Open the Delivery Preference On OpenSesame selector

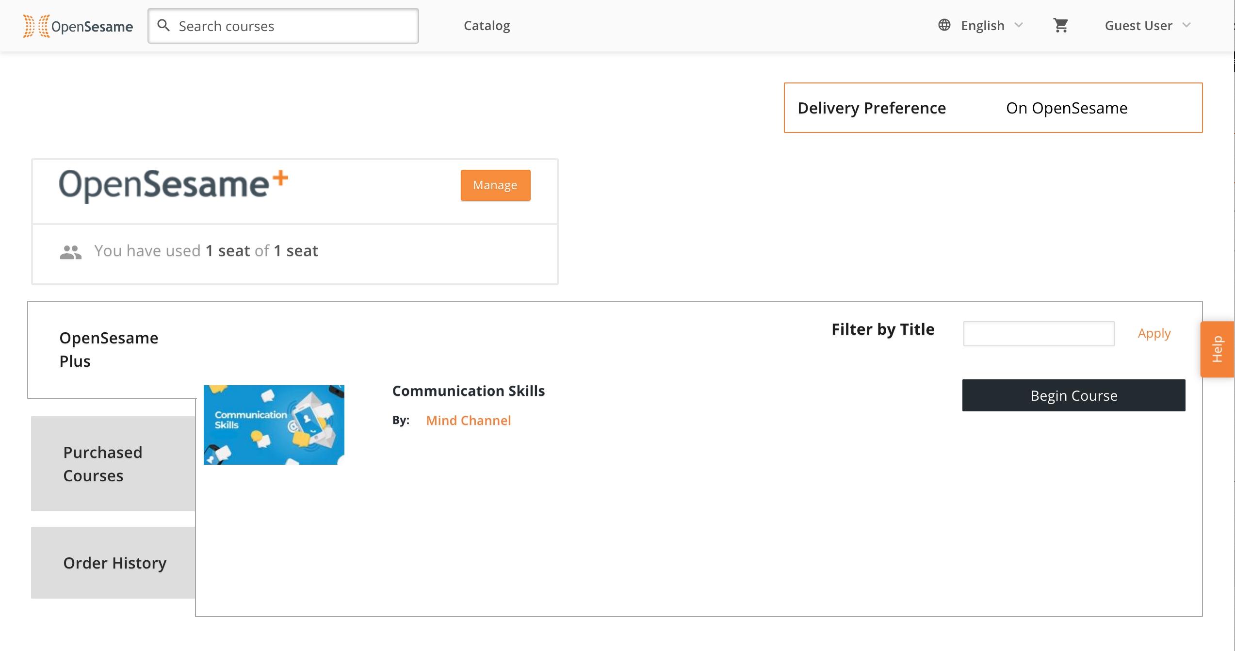993,108
